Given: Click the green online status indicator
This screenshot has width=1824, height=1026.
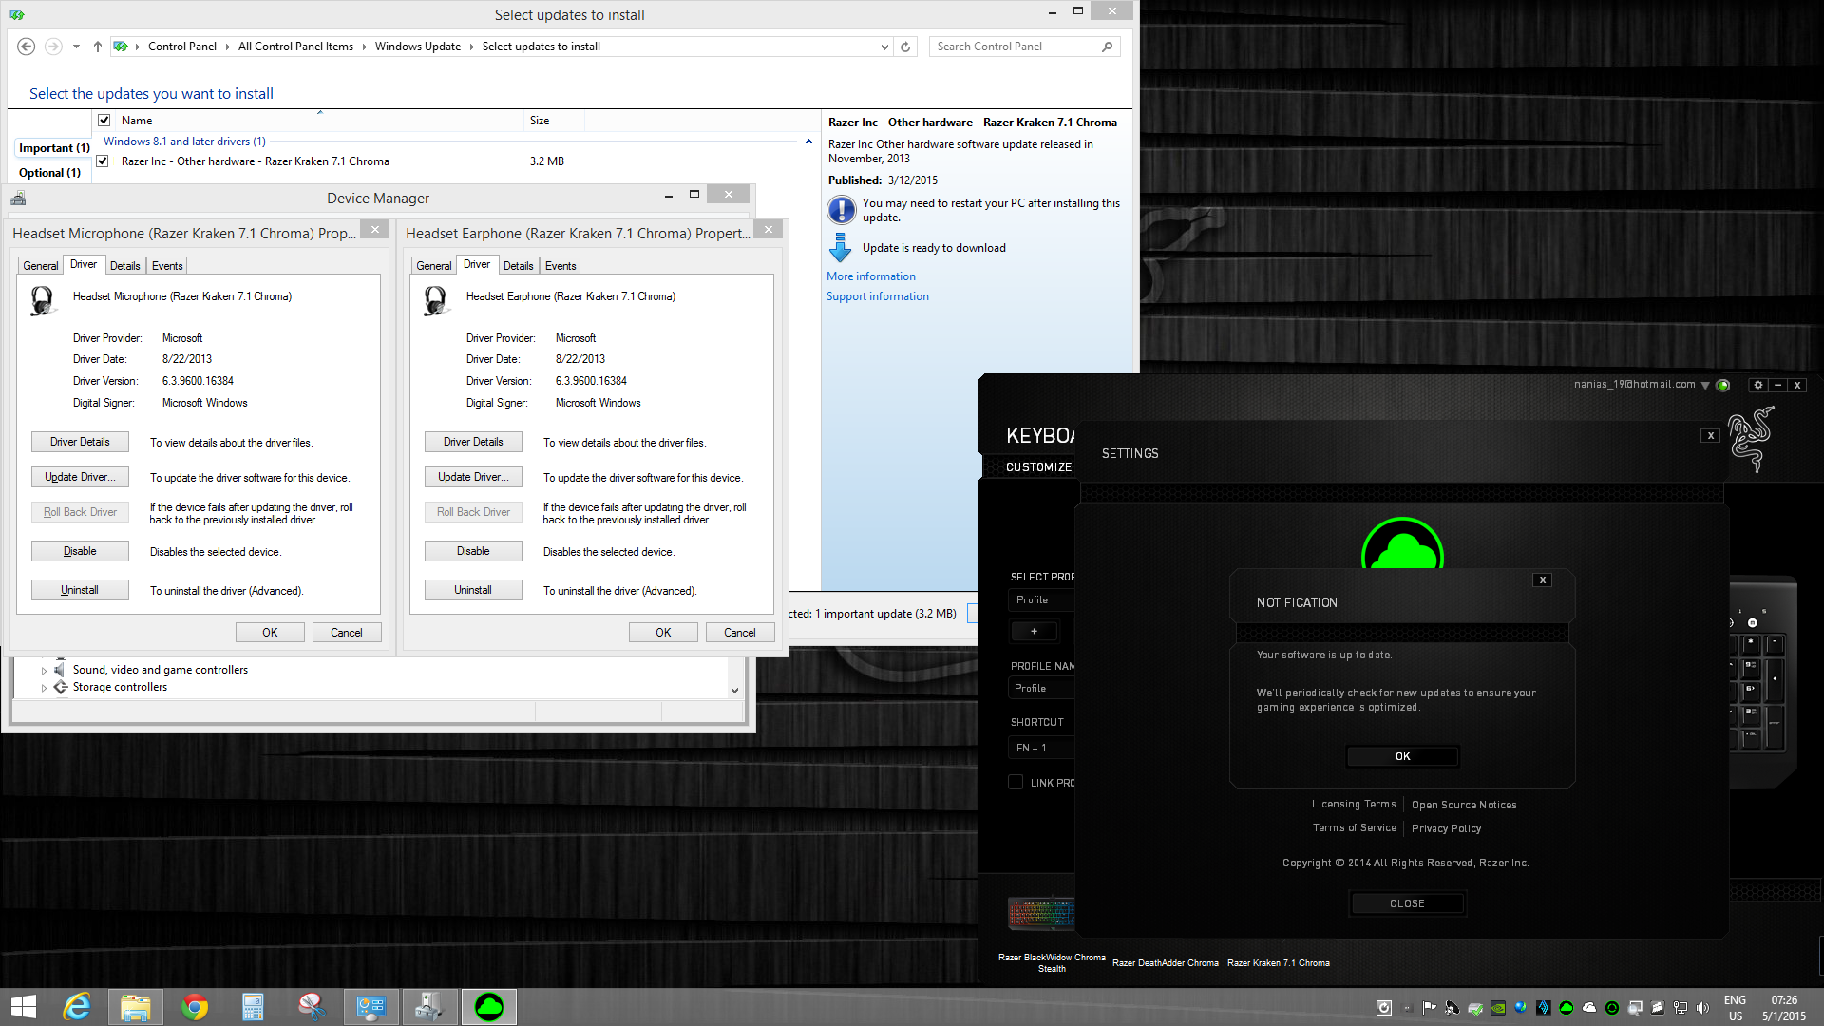Looking at the screenshot, I should (x=1723, y=385).
